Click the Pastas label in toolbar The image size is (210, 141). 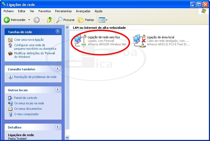[89, 20]
